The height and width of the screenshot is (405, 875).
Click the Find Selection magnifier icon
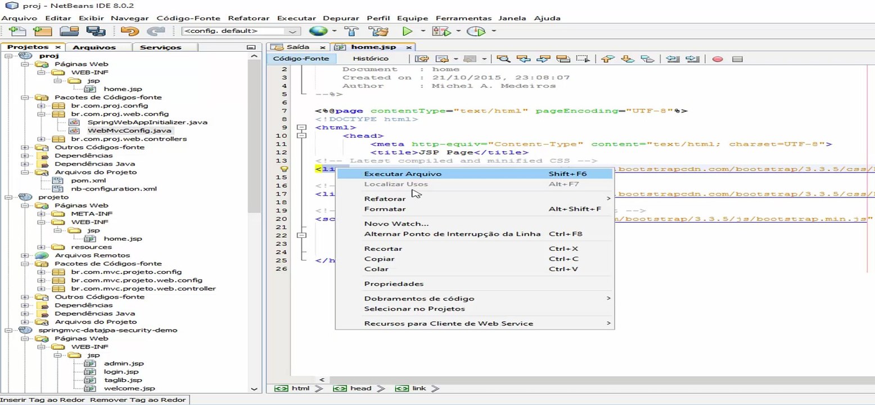tap(503, 58)
